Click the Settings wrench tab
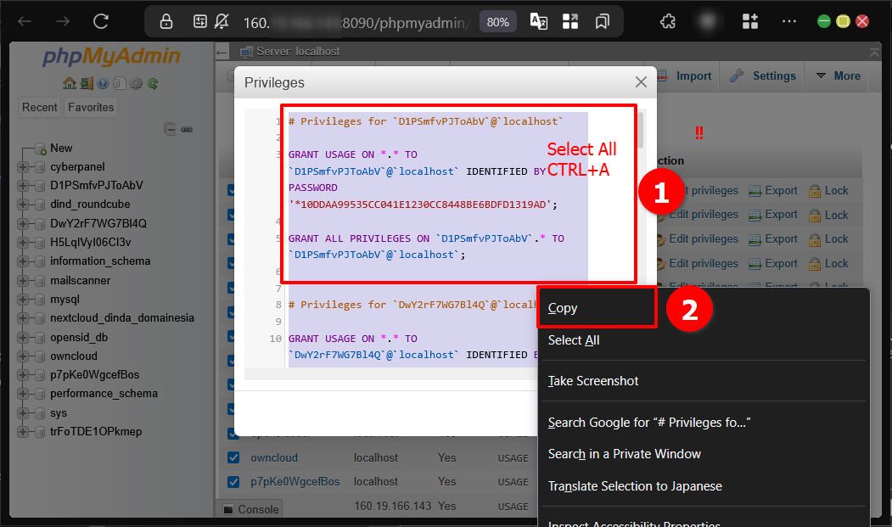Image resolution: width=892 pixels, height=527 pixels. point(762,76)
